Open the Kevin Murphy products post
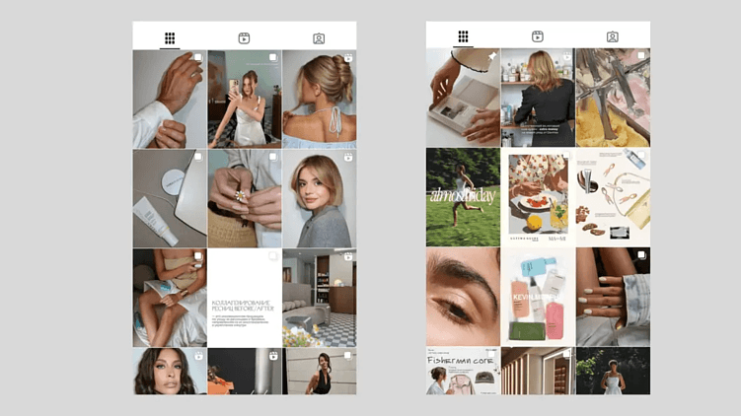 click(538, 297)
